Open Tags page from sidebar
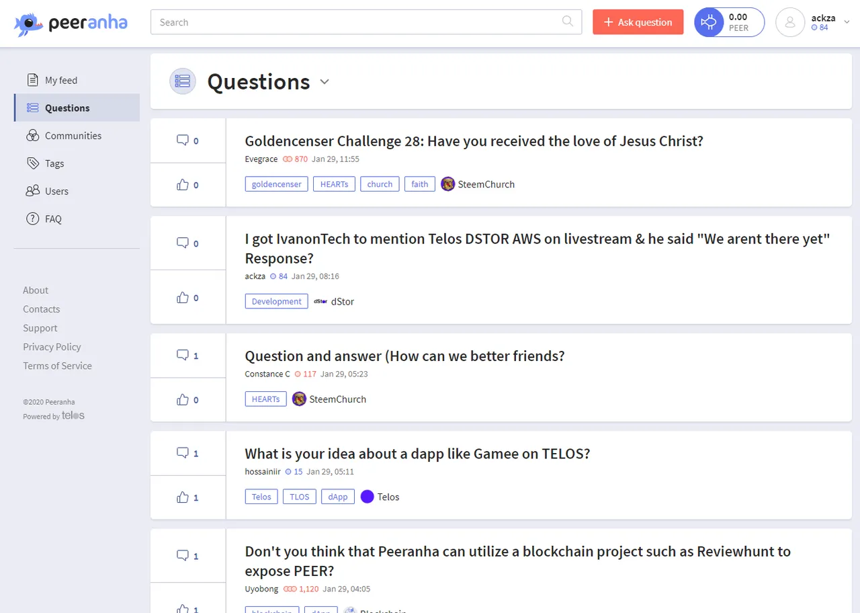Screen dimensions: 860x613 (x=77, y=163)
